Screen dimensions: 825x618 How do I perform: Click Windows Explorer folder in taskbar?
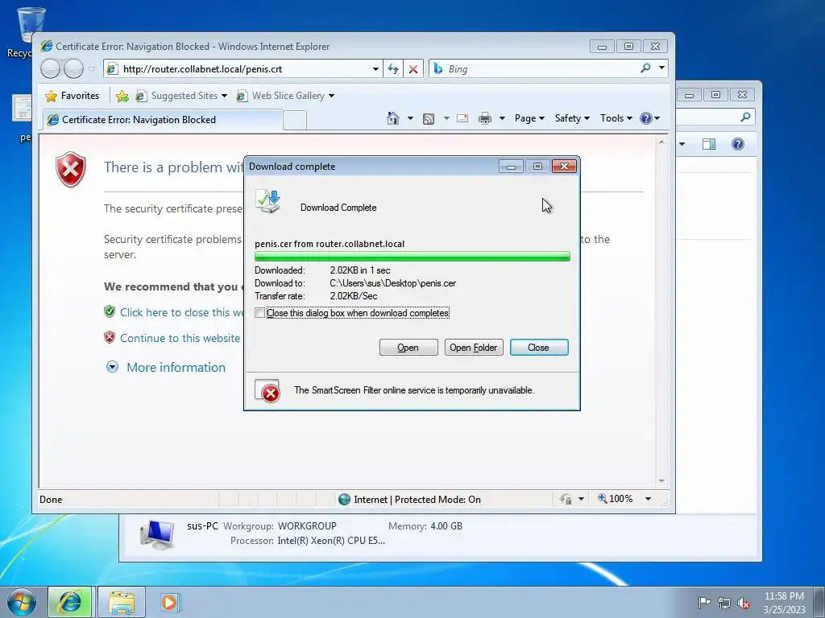[122, 602]
